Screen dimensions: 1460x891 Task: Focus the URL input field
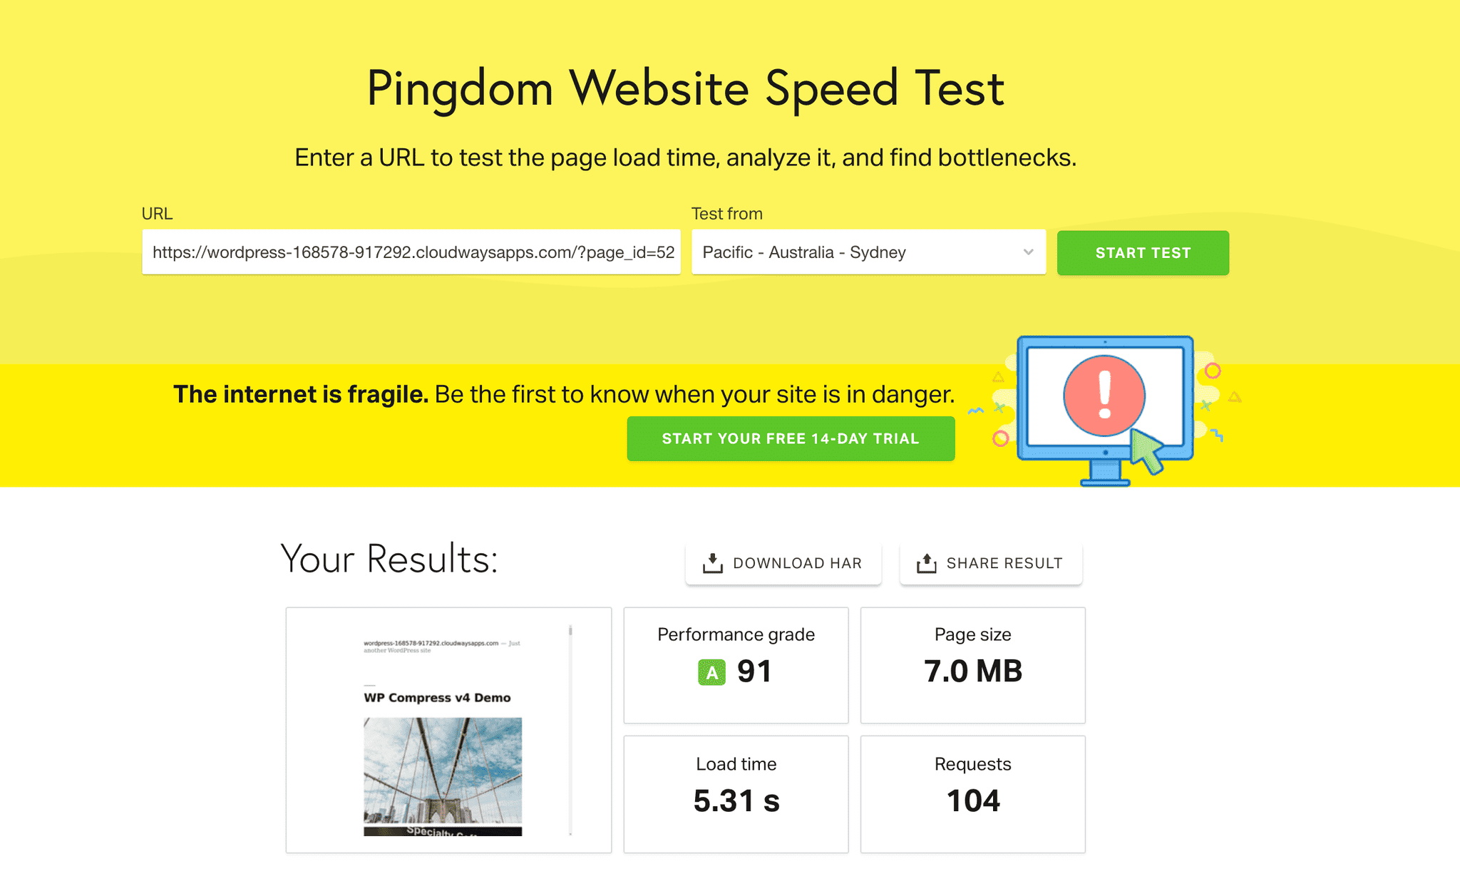tap(411, 252)
